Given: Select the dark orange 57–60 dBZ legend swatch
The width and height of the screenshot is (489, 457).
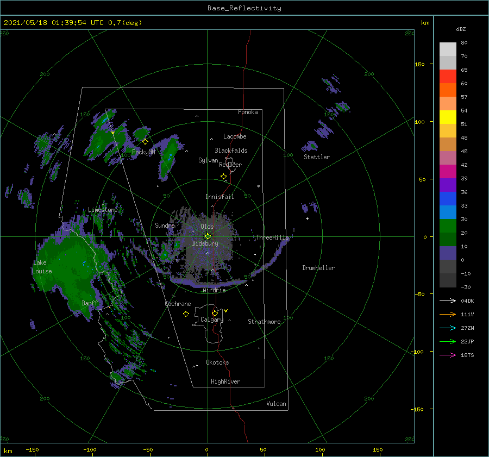Looking at the screenshot, I should [448, 90].
